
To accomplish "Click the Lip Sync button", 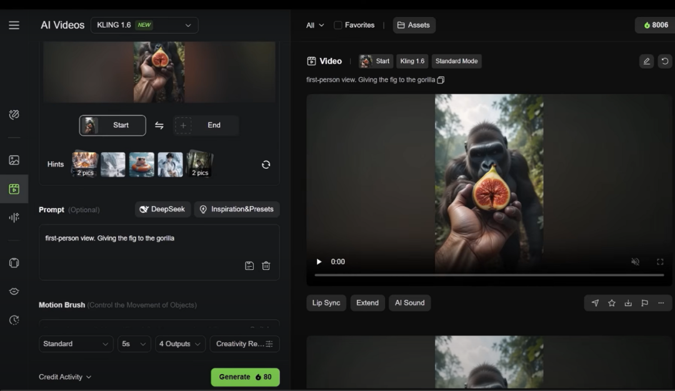I will 326,303.
